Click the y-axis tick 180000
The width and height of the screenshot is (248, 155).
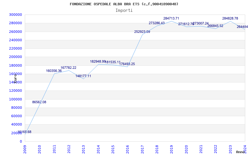[15, 65]
